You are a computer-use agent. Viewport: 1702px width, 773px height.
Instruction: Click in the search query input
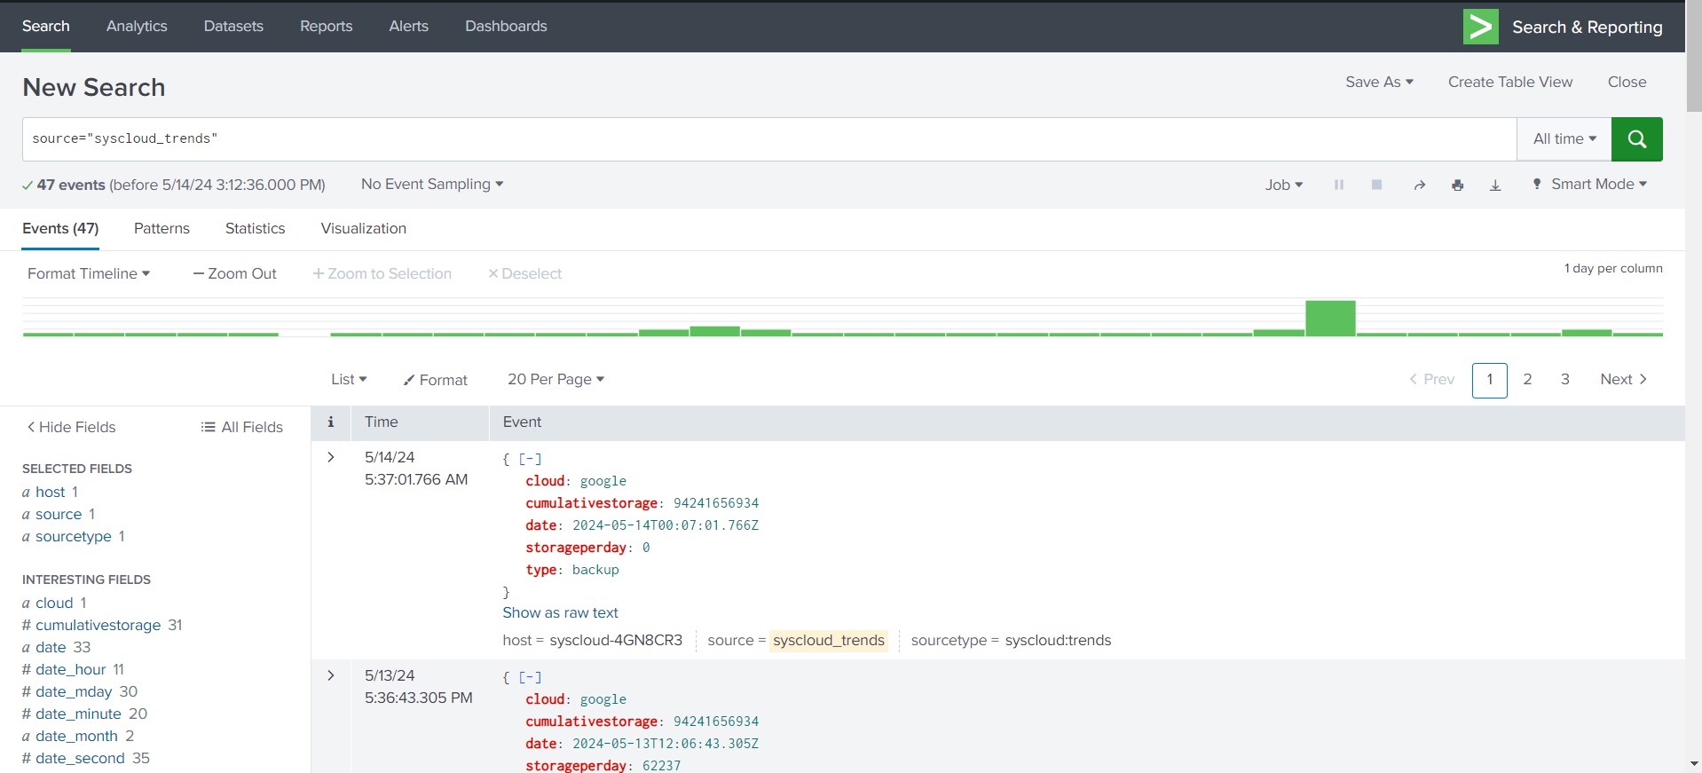point(769,139)
